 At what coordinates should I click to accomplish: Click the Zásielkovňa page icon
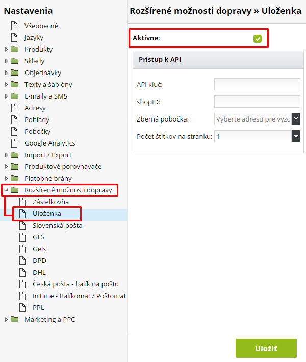pos(22,202)
